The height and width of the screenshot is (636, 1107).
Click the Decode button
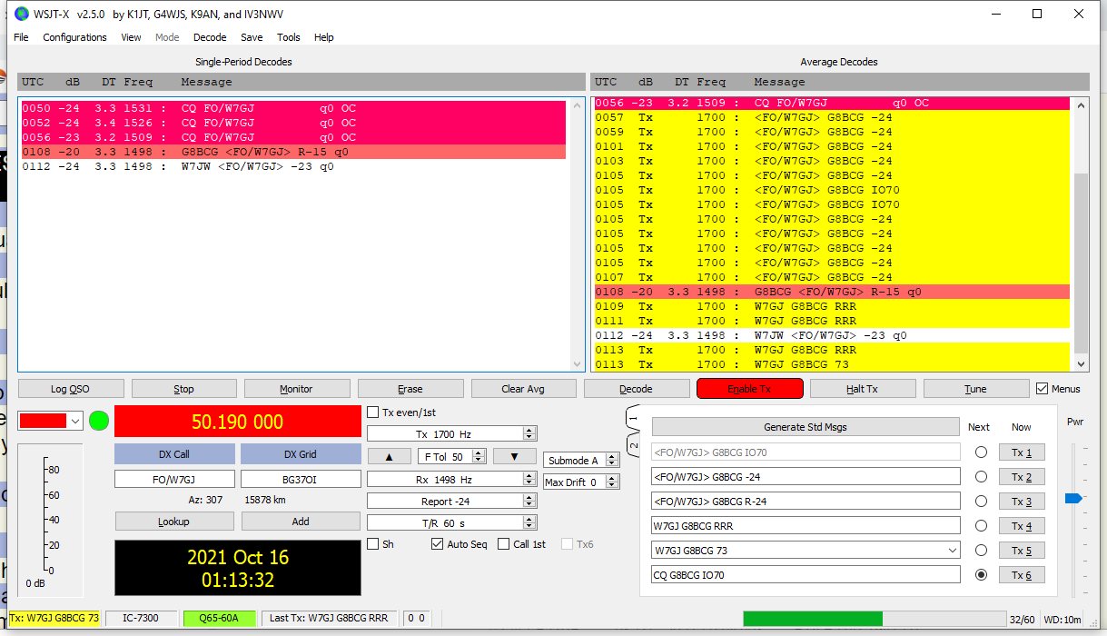pos(637,389)
